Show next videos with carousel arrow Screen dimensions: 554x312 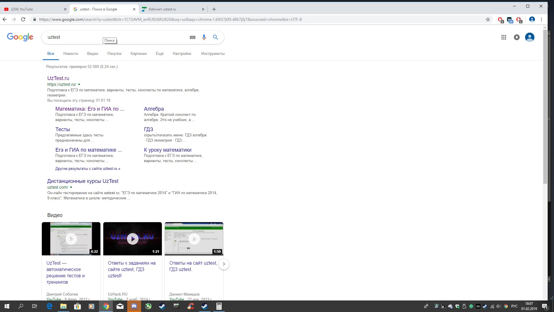[x=224, y=264]
